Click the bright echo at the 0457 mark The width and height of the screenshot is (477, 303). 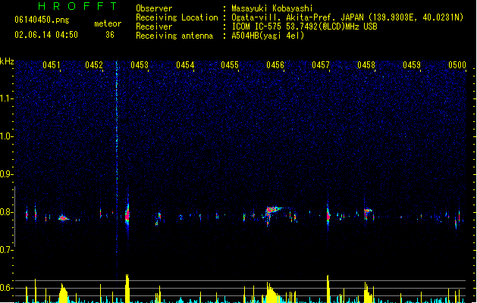coord(328,215)
